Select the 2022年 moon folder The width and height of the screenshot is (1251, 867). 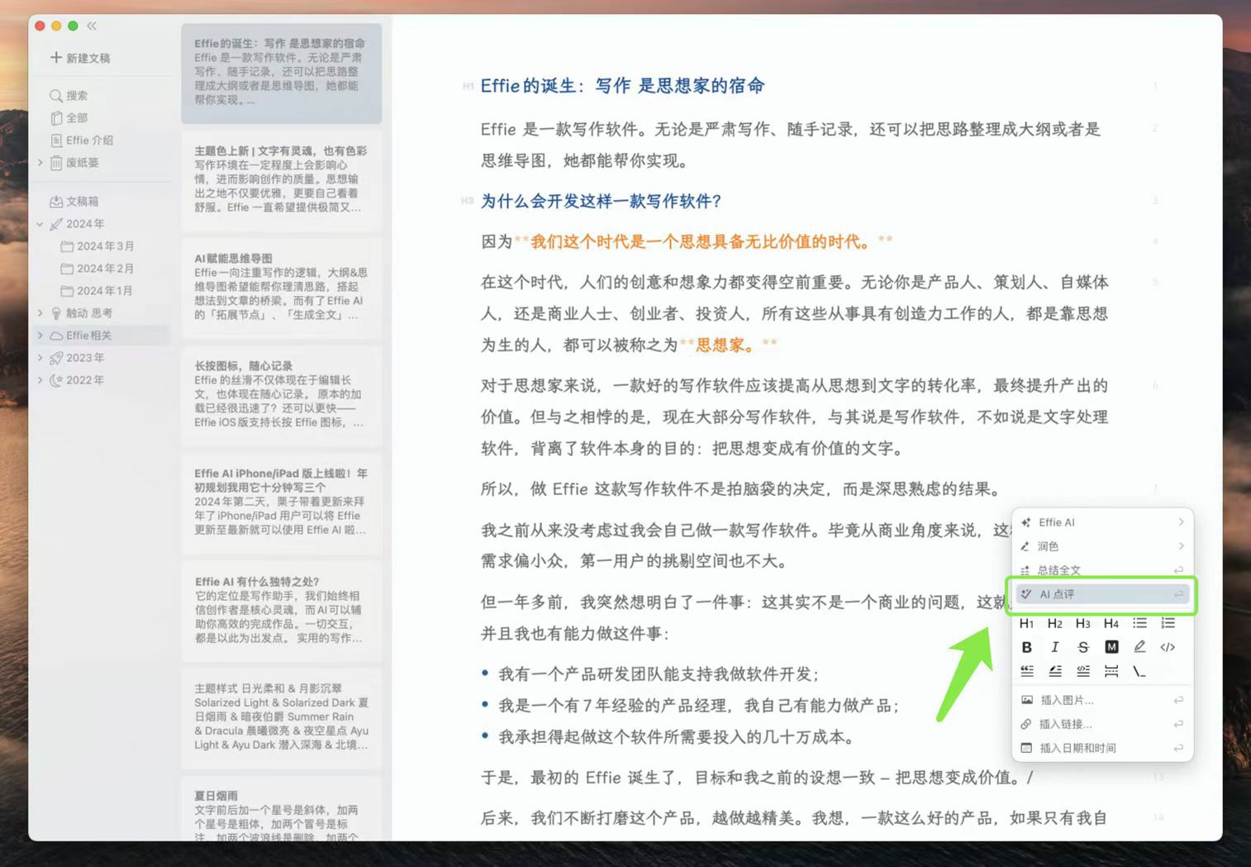[x=77, y=380]
